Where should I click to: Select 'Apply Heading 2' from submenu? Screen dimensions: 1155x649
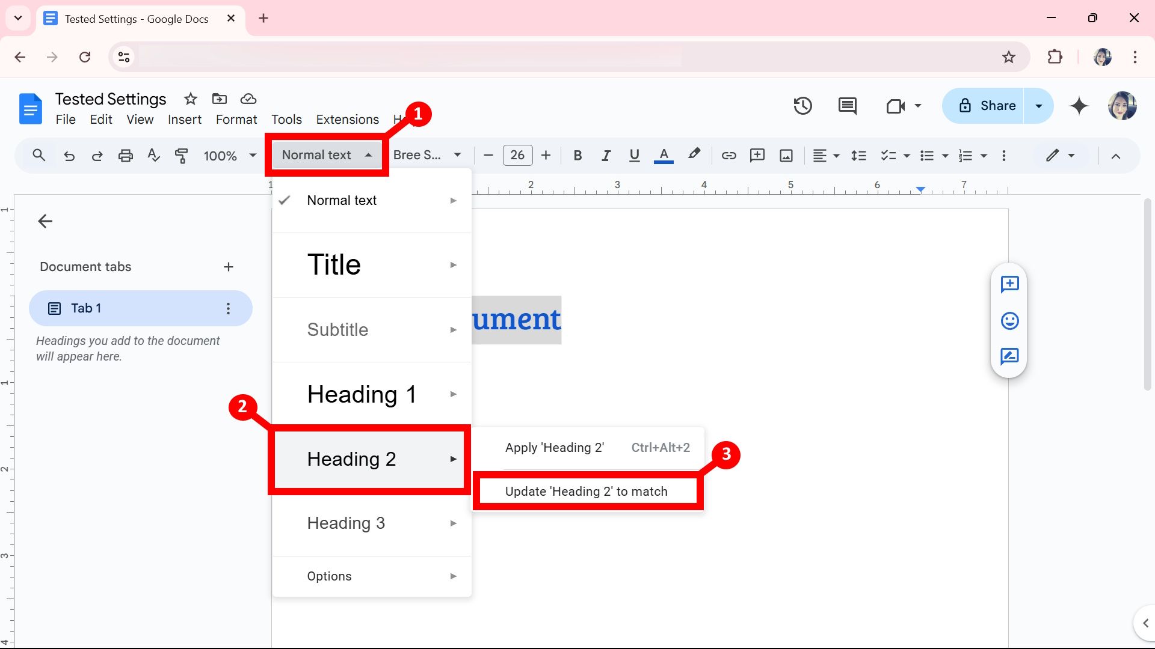[x=553, y=447]
